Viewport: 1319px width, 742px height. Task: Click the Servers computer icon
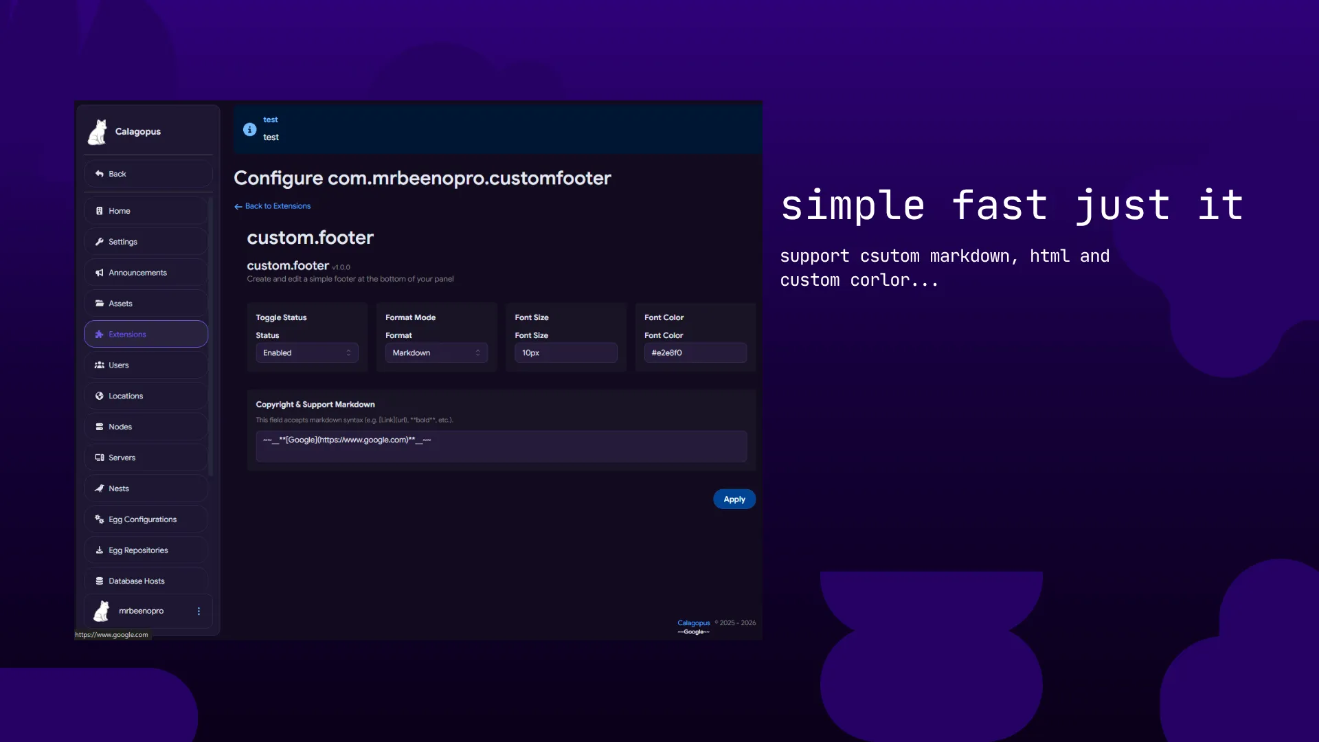(x=100, y=458)
